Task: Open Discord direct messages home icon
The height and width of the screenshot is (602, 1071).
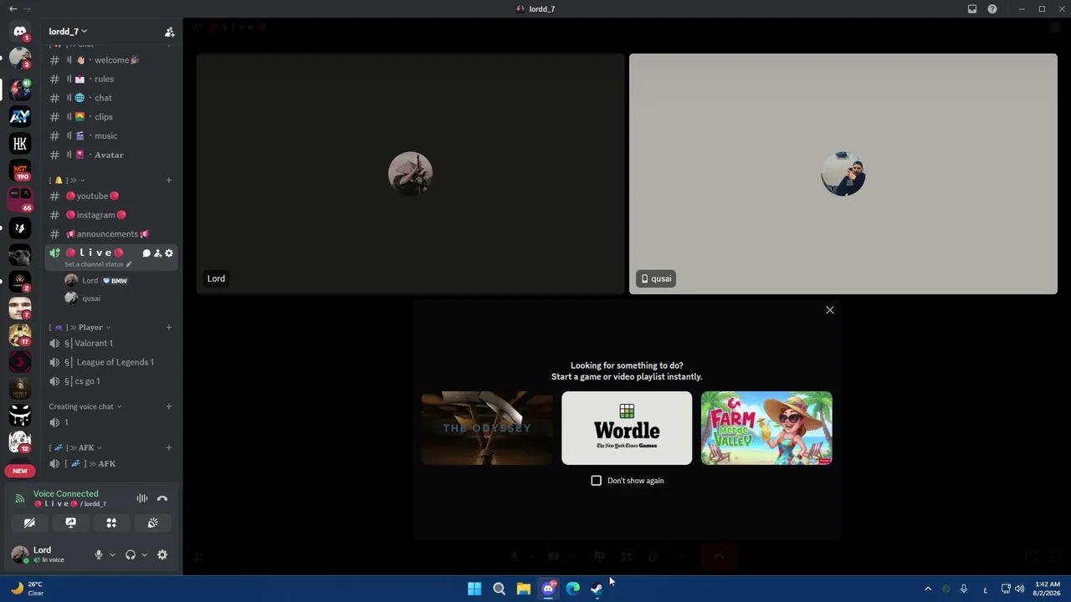Action: tap(20, 32)
